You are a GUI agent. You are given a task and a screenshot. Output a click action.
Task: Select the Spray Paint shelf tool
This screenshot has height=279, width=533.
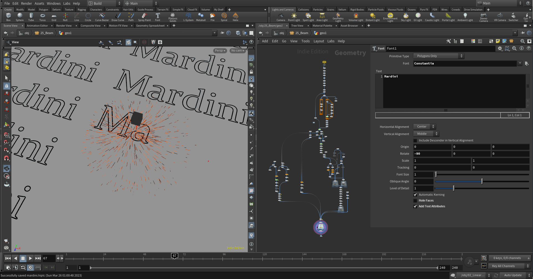click(144, 17)
